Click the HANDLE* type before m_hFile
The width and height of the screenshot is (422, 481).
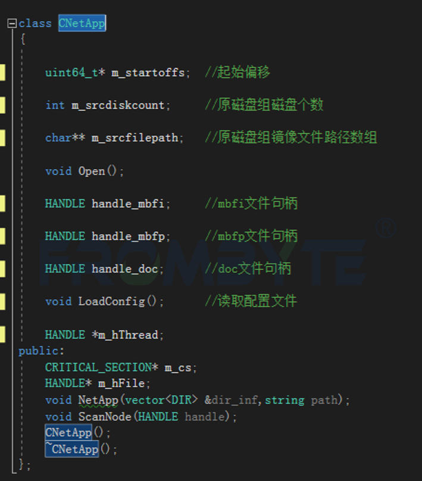pos(68,383)
